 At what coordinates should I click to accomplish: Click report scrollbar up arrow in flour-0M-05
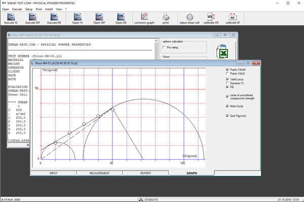tap(156, 41)
